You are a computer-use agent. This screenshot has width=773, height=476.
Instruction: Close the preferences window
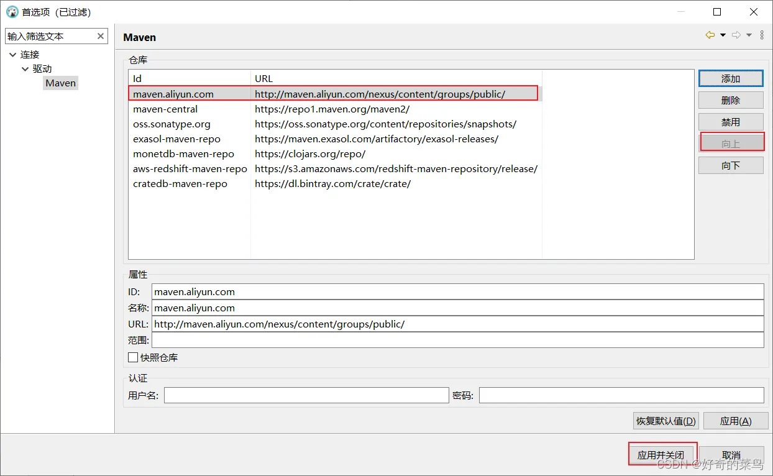tap(754, 12)
